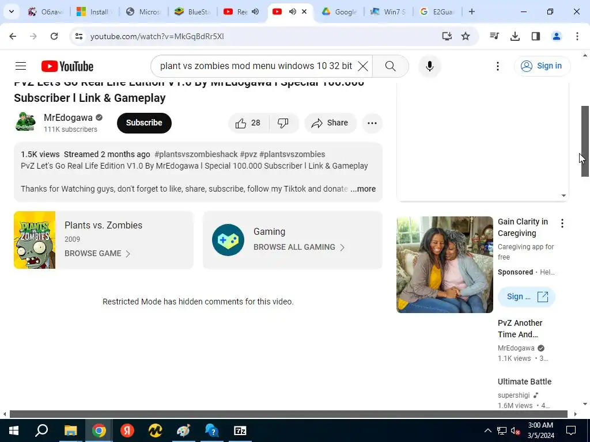Open Windows Start menu
Viewport: 590px width, 442px height.
14,430
